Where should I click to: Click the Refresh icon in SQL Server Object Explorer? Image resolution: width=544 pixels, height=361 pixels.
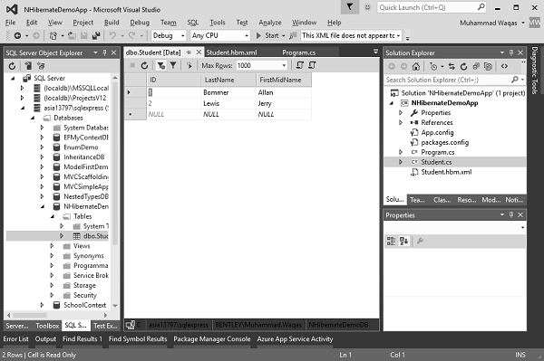click(12, 66)
